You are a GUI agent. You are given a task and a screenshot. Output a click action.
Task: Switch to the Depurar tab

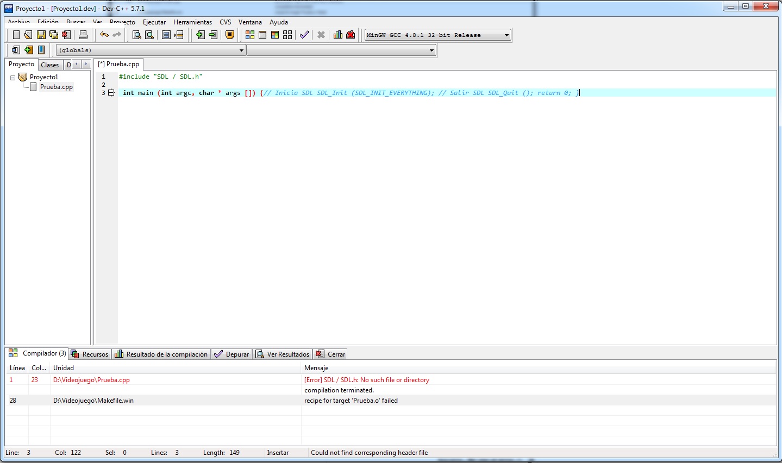pos(232,354)
